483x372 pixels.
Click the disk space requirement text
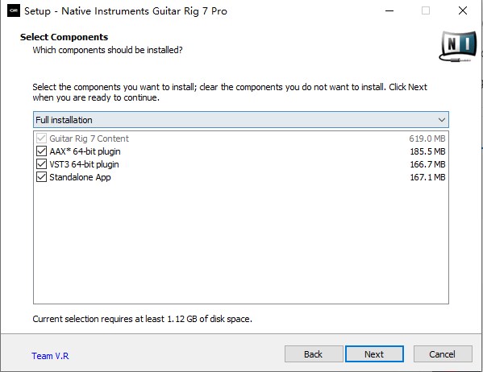[142, 319]
